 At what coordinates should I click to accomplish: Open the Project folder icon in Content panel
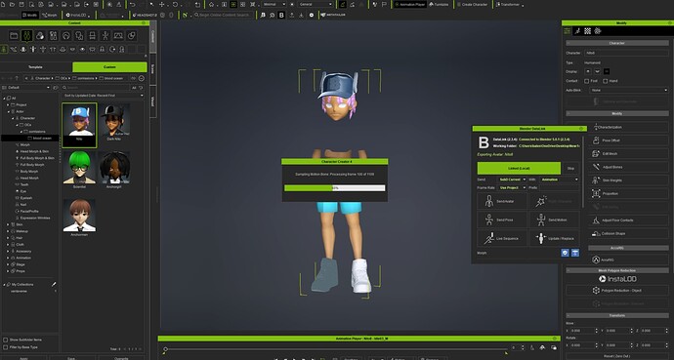click(x=14, y=35)
